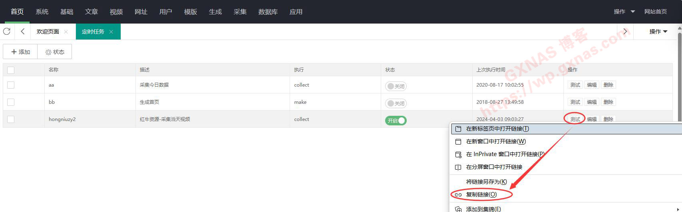
Task: Check the checkbox for row bb
Action: pyautogui.click(x=11, y=102)
